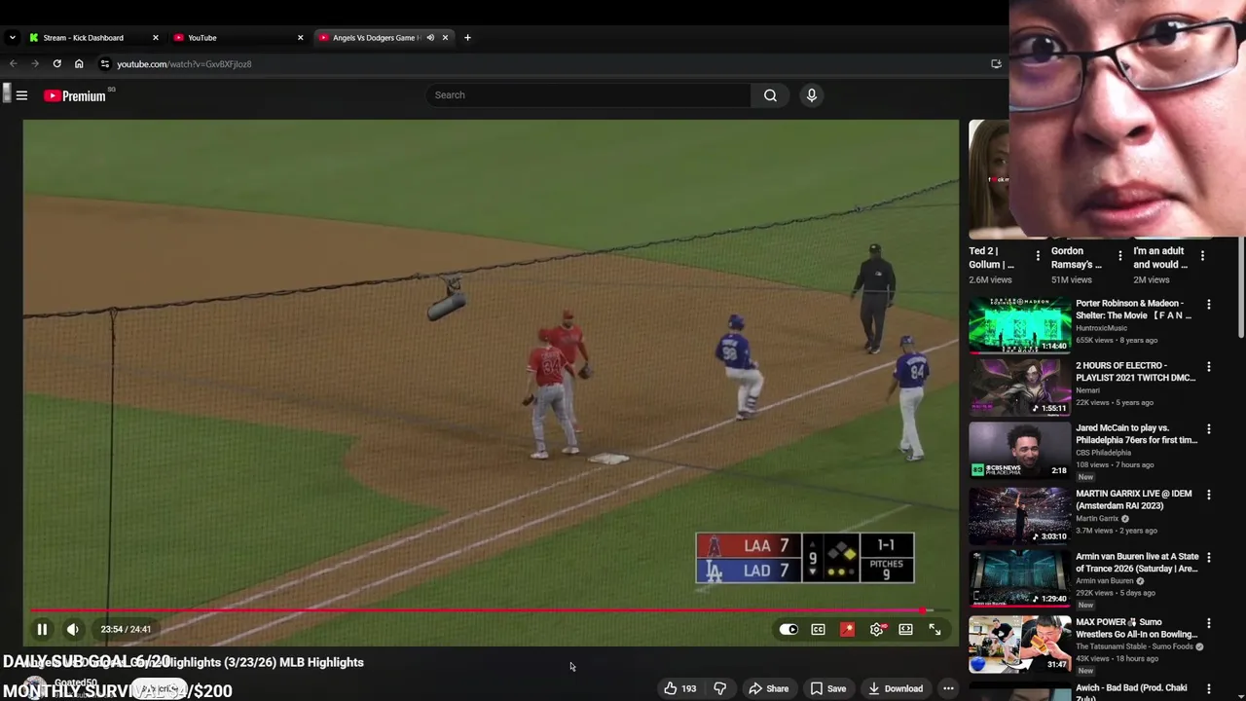Open 2 Hours of Electro playlist thumbnail
This screenshot has width=1246, height=701.
pos(1019,387)
